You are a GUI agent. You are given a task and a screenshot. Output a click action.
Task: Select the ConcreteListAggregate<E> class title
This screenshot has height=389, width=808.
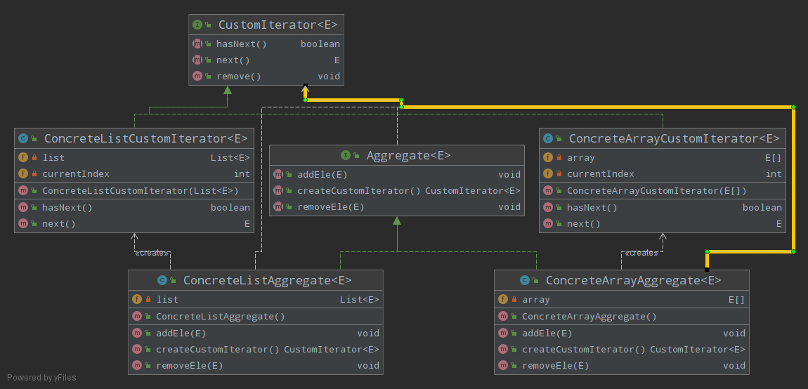[x=268, y=280]
